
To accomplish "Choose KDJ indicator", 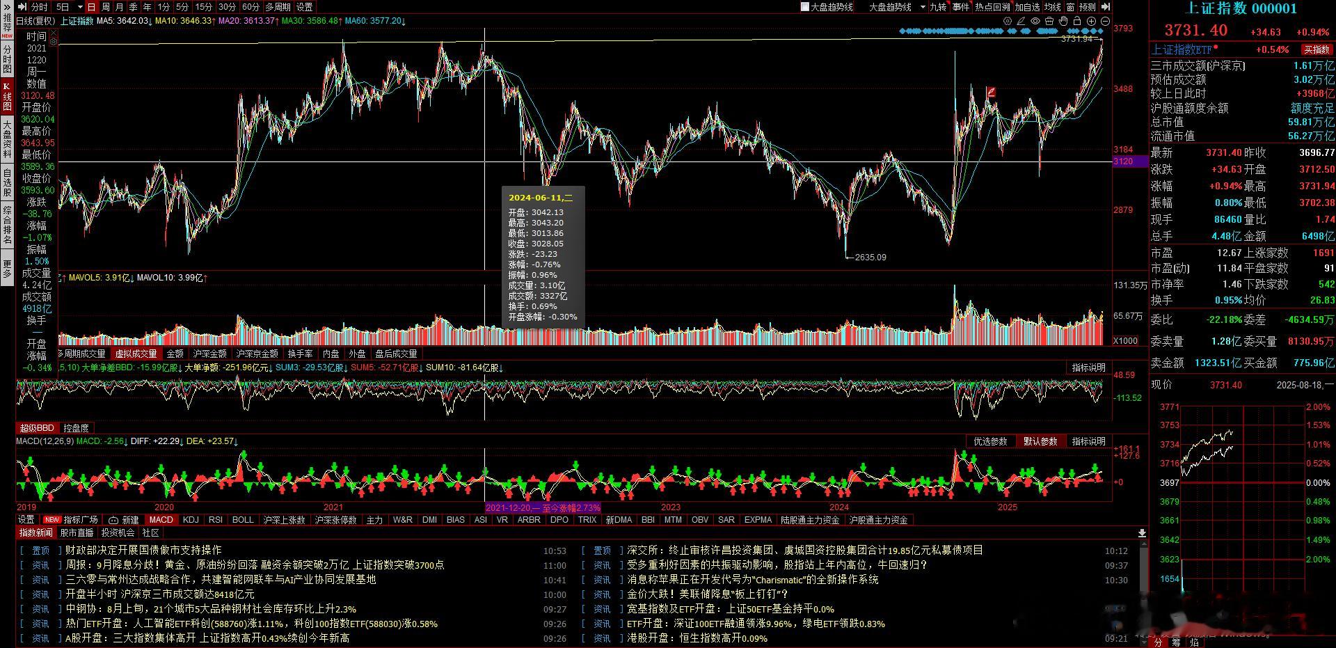I will tap(191, 520).
